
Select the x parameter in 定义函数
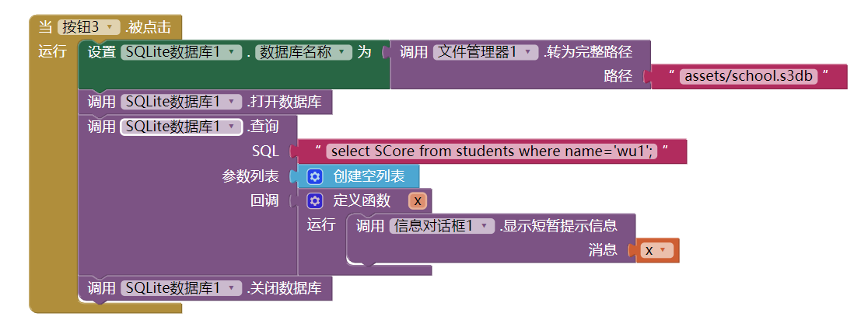point(418,201)
